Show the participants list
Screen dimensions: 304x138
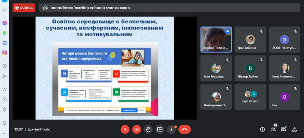[x=273, y=129]
